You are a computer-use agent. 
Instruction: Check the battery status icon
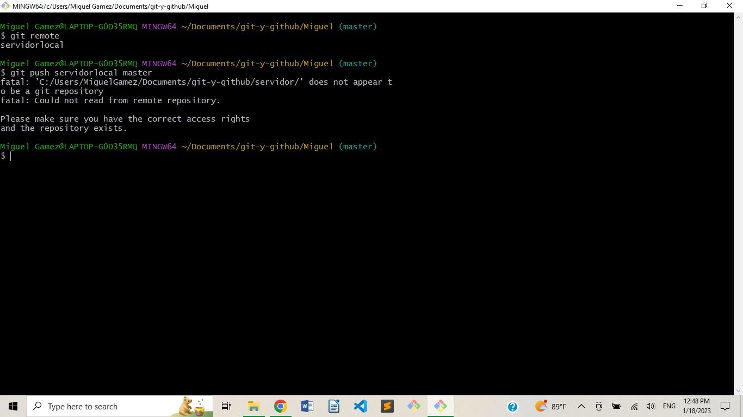[x=616, y=406]
